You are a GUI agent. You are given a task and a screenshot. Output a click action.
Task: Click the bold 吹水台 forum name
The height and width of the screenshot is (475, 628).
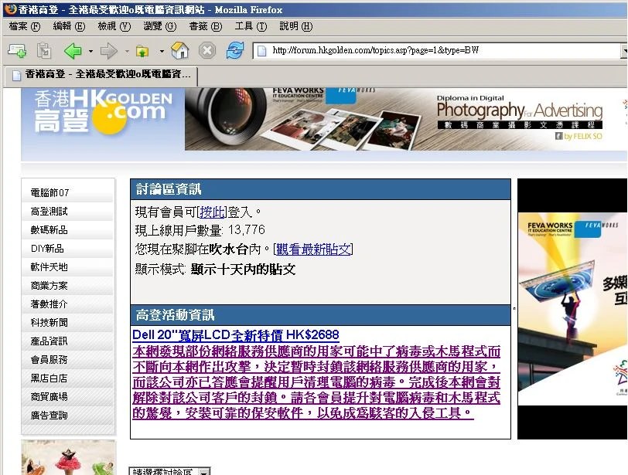pyautogui.click(x=228, y=249)
